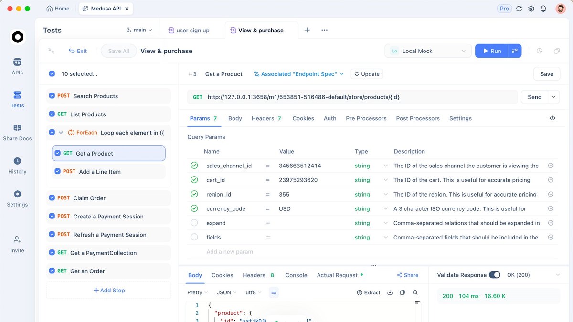Switch to the user sign up tab

(189, 30)
